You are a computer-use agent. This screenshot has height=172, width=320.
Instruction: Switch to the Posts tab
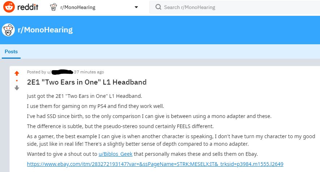click(11, 51)
